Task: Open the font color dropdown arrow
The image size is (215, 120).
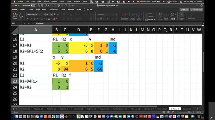Action: point(56,19)
